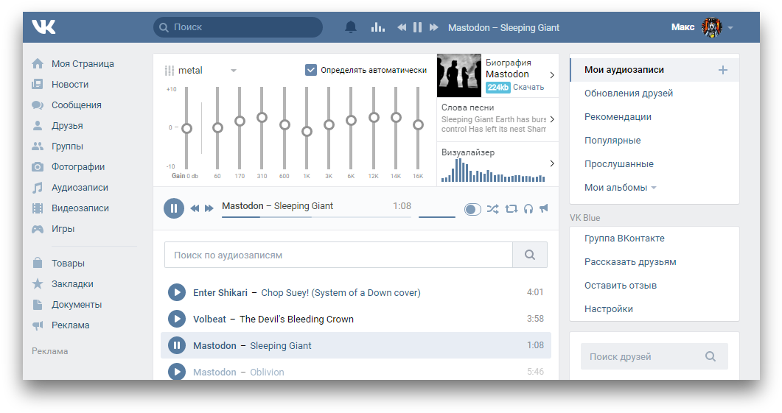
Task: Click the Mastodon artist thumbnail
Action: [459, 75]
